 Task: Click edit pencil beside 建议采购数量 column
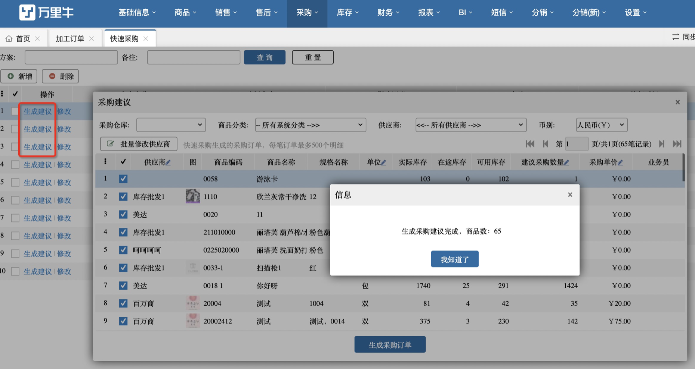[566, 163]
